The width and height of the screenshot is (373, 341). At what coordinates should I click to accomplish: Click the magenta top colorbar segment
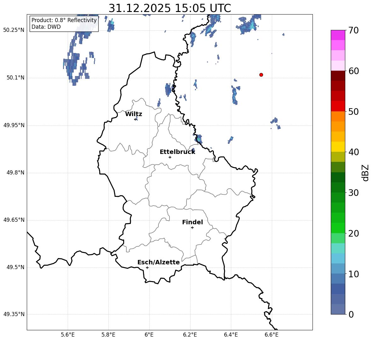[338, 35]
